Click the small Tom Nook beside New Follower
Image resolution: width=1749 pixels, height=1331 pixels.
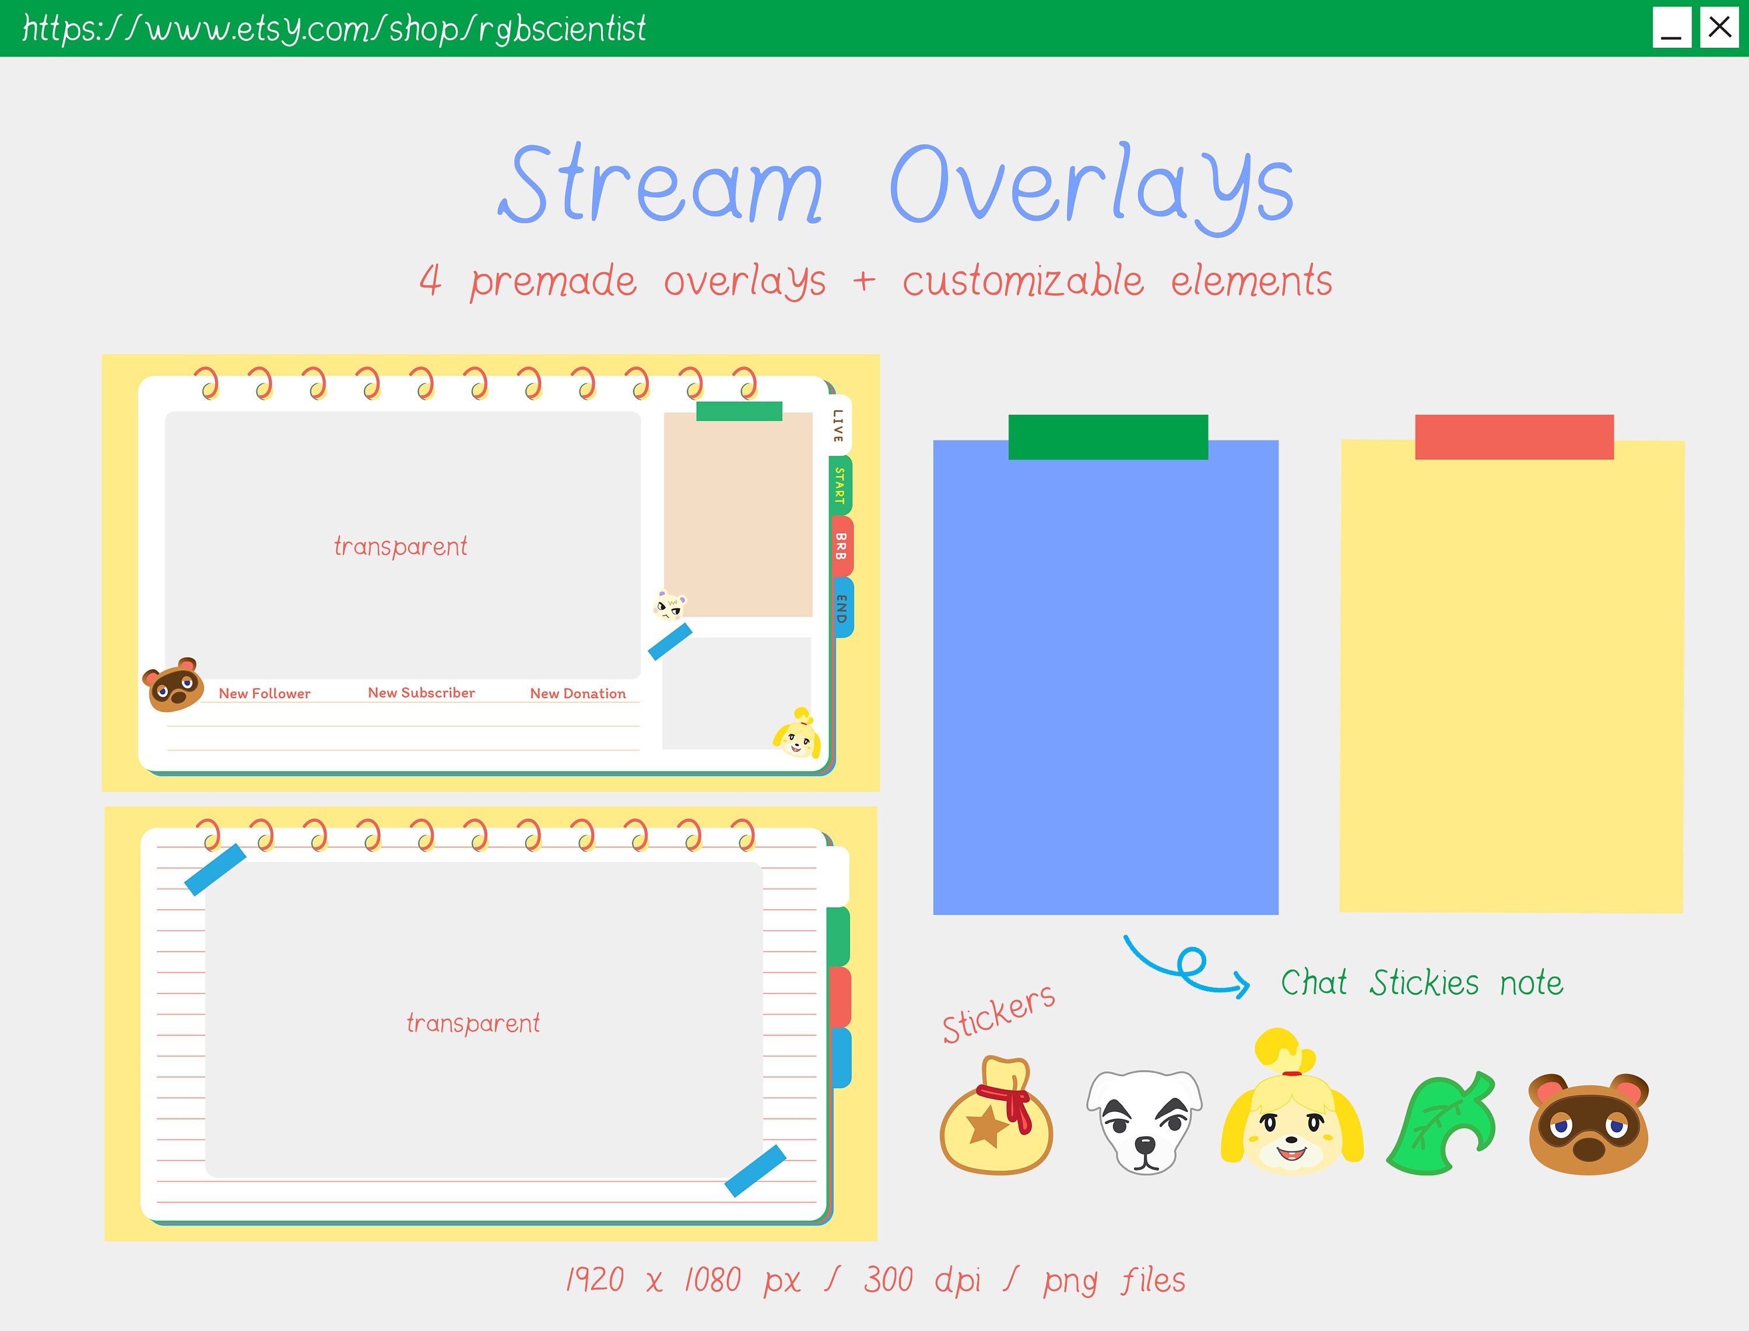point(174,685)
